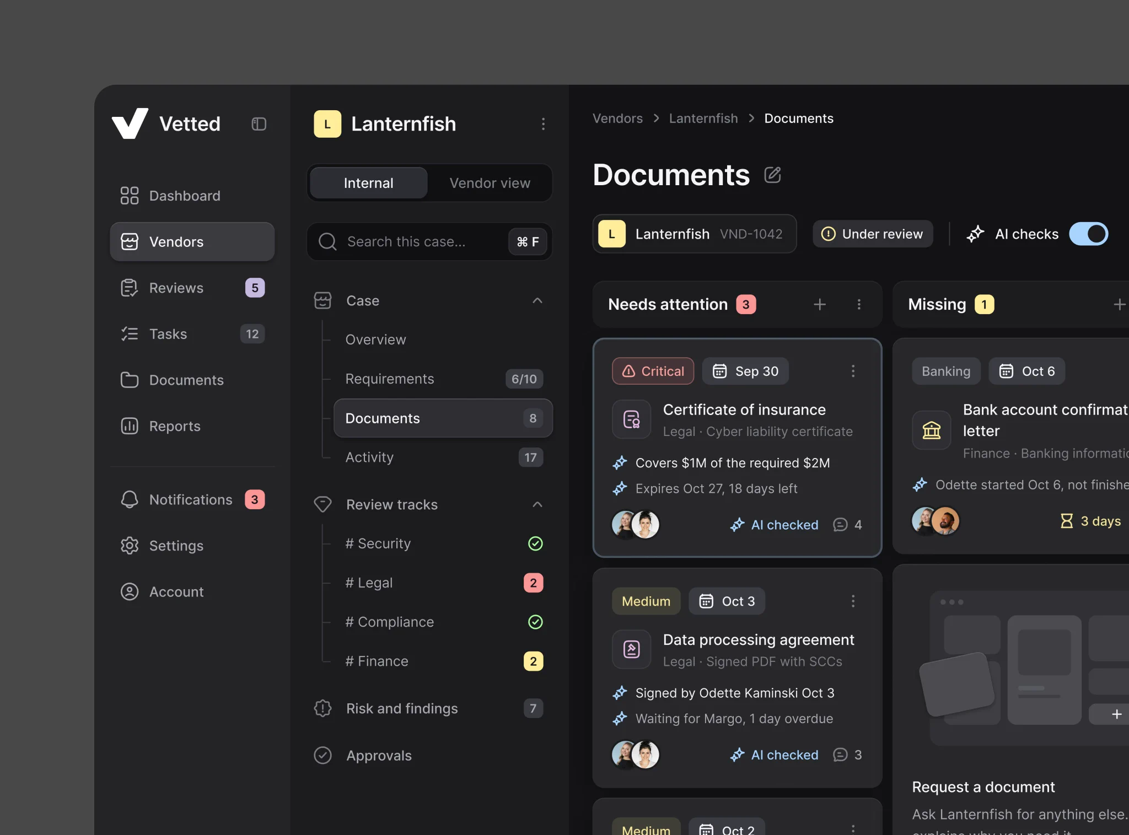Click the Oct 6 date chip
The height and width of the screenshot is (835, 1129).
[1027, 371]
